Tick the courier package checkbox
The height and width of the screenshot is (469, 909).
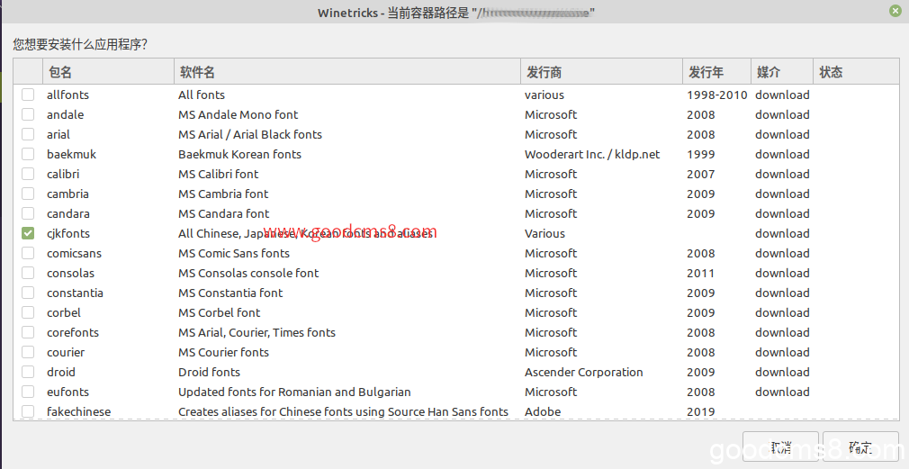coord(28,352)
